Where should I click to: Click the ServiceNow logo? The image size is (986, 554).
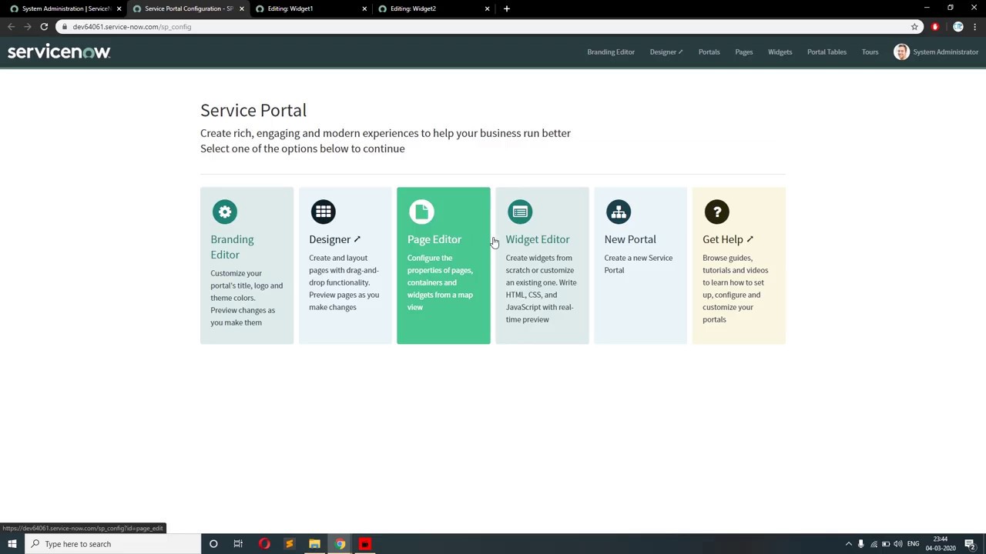click(x=59, y=52)
